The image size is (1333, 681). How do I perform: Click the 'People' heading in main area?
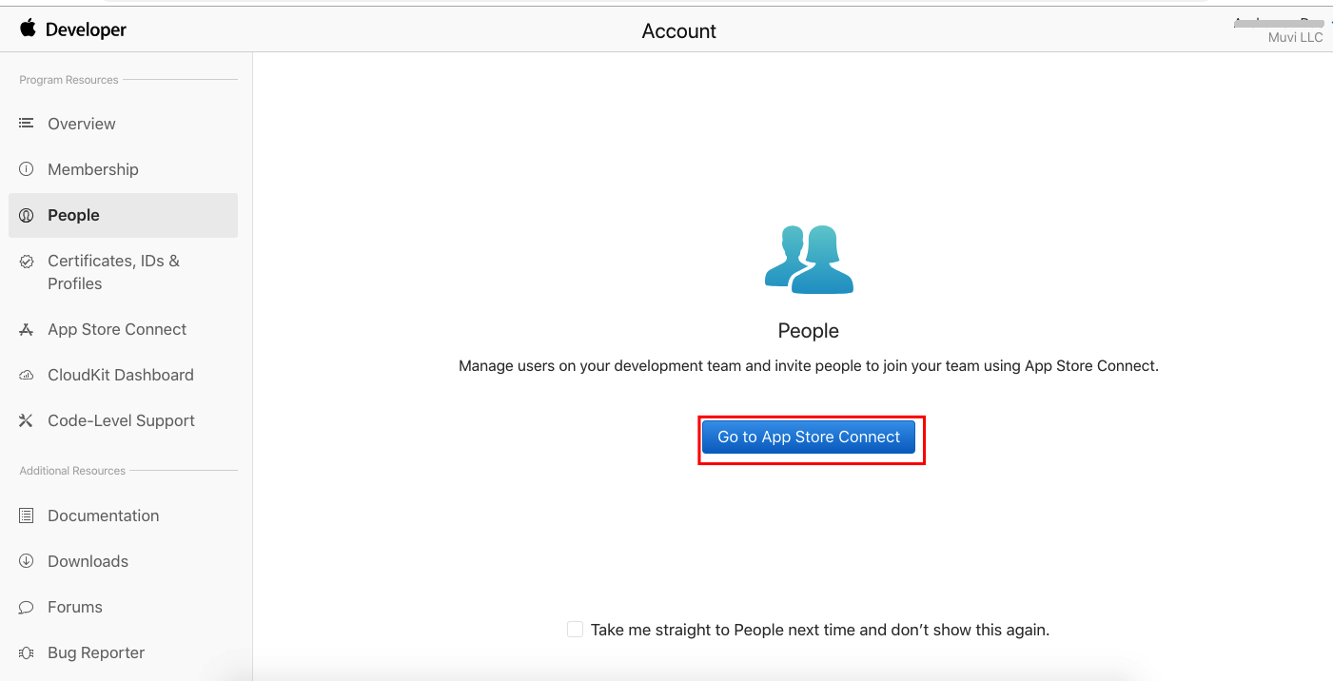[x=809, y=331]
